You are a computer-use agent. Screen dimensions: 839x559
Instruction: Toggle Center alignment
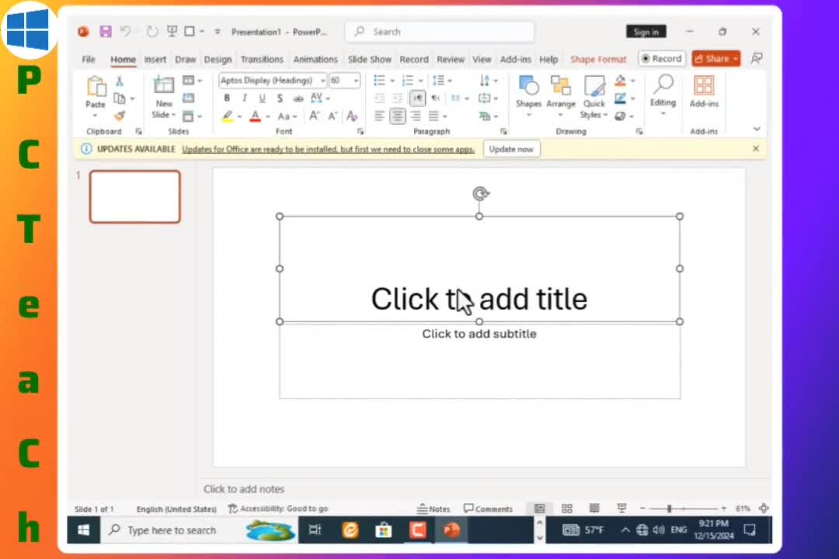[x=398, y=116]
